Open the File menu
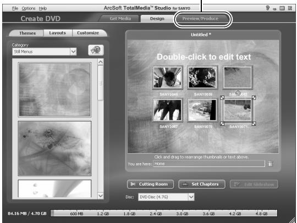The width and height of the screenshot is (297, 223). 15,8
